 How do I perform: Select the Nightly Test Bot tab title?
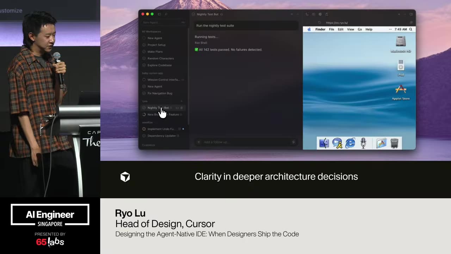click(x=208, y=14)
